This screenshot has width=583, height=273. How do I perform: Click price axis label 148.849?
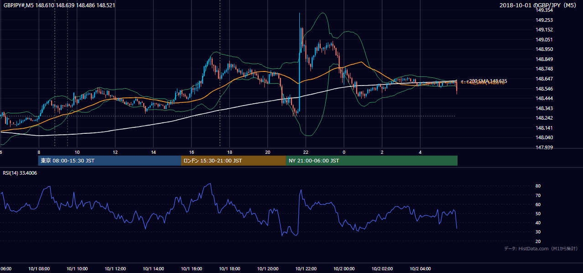[x=544, y=59]
